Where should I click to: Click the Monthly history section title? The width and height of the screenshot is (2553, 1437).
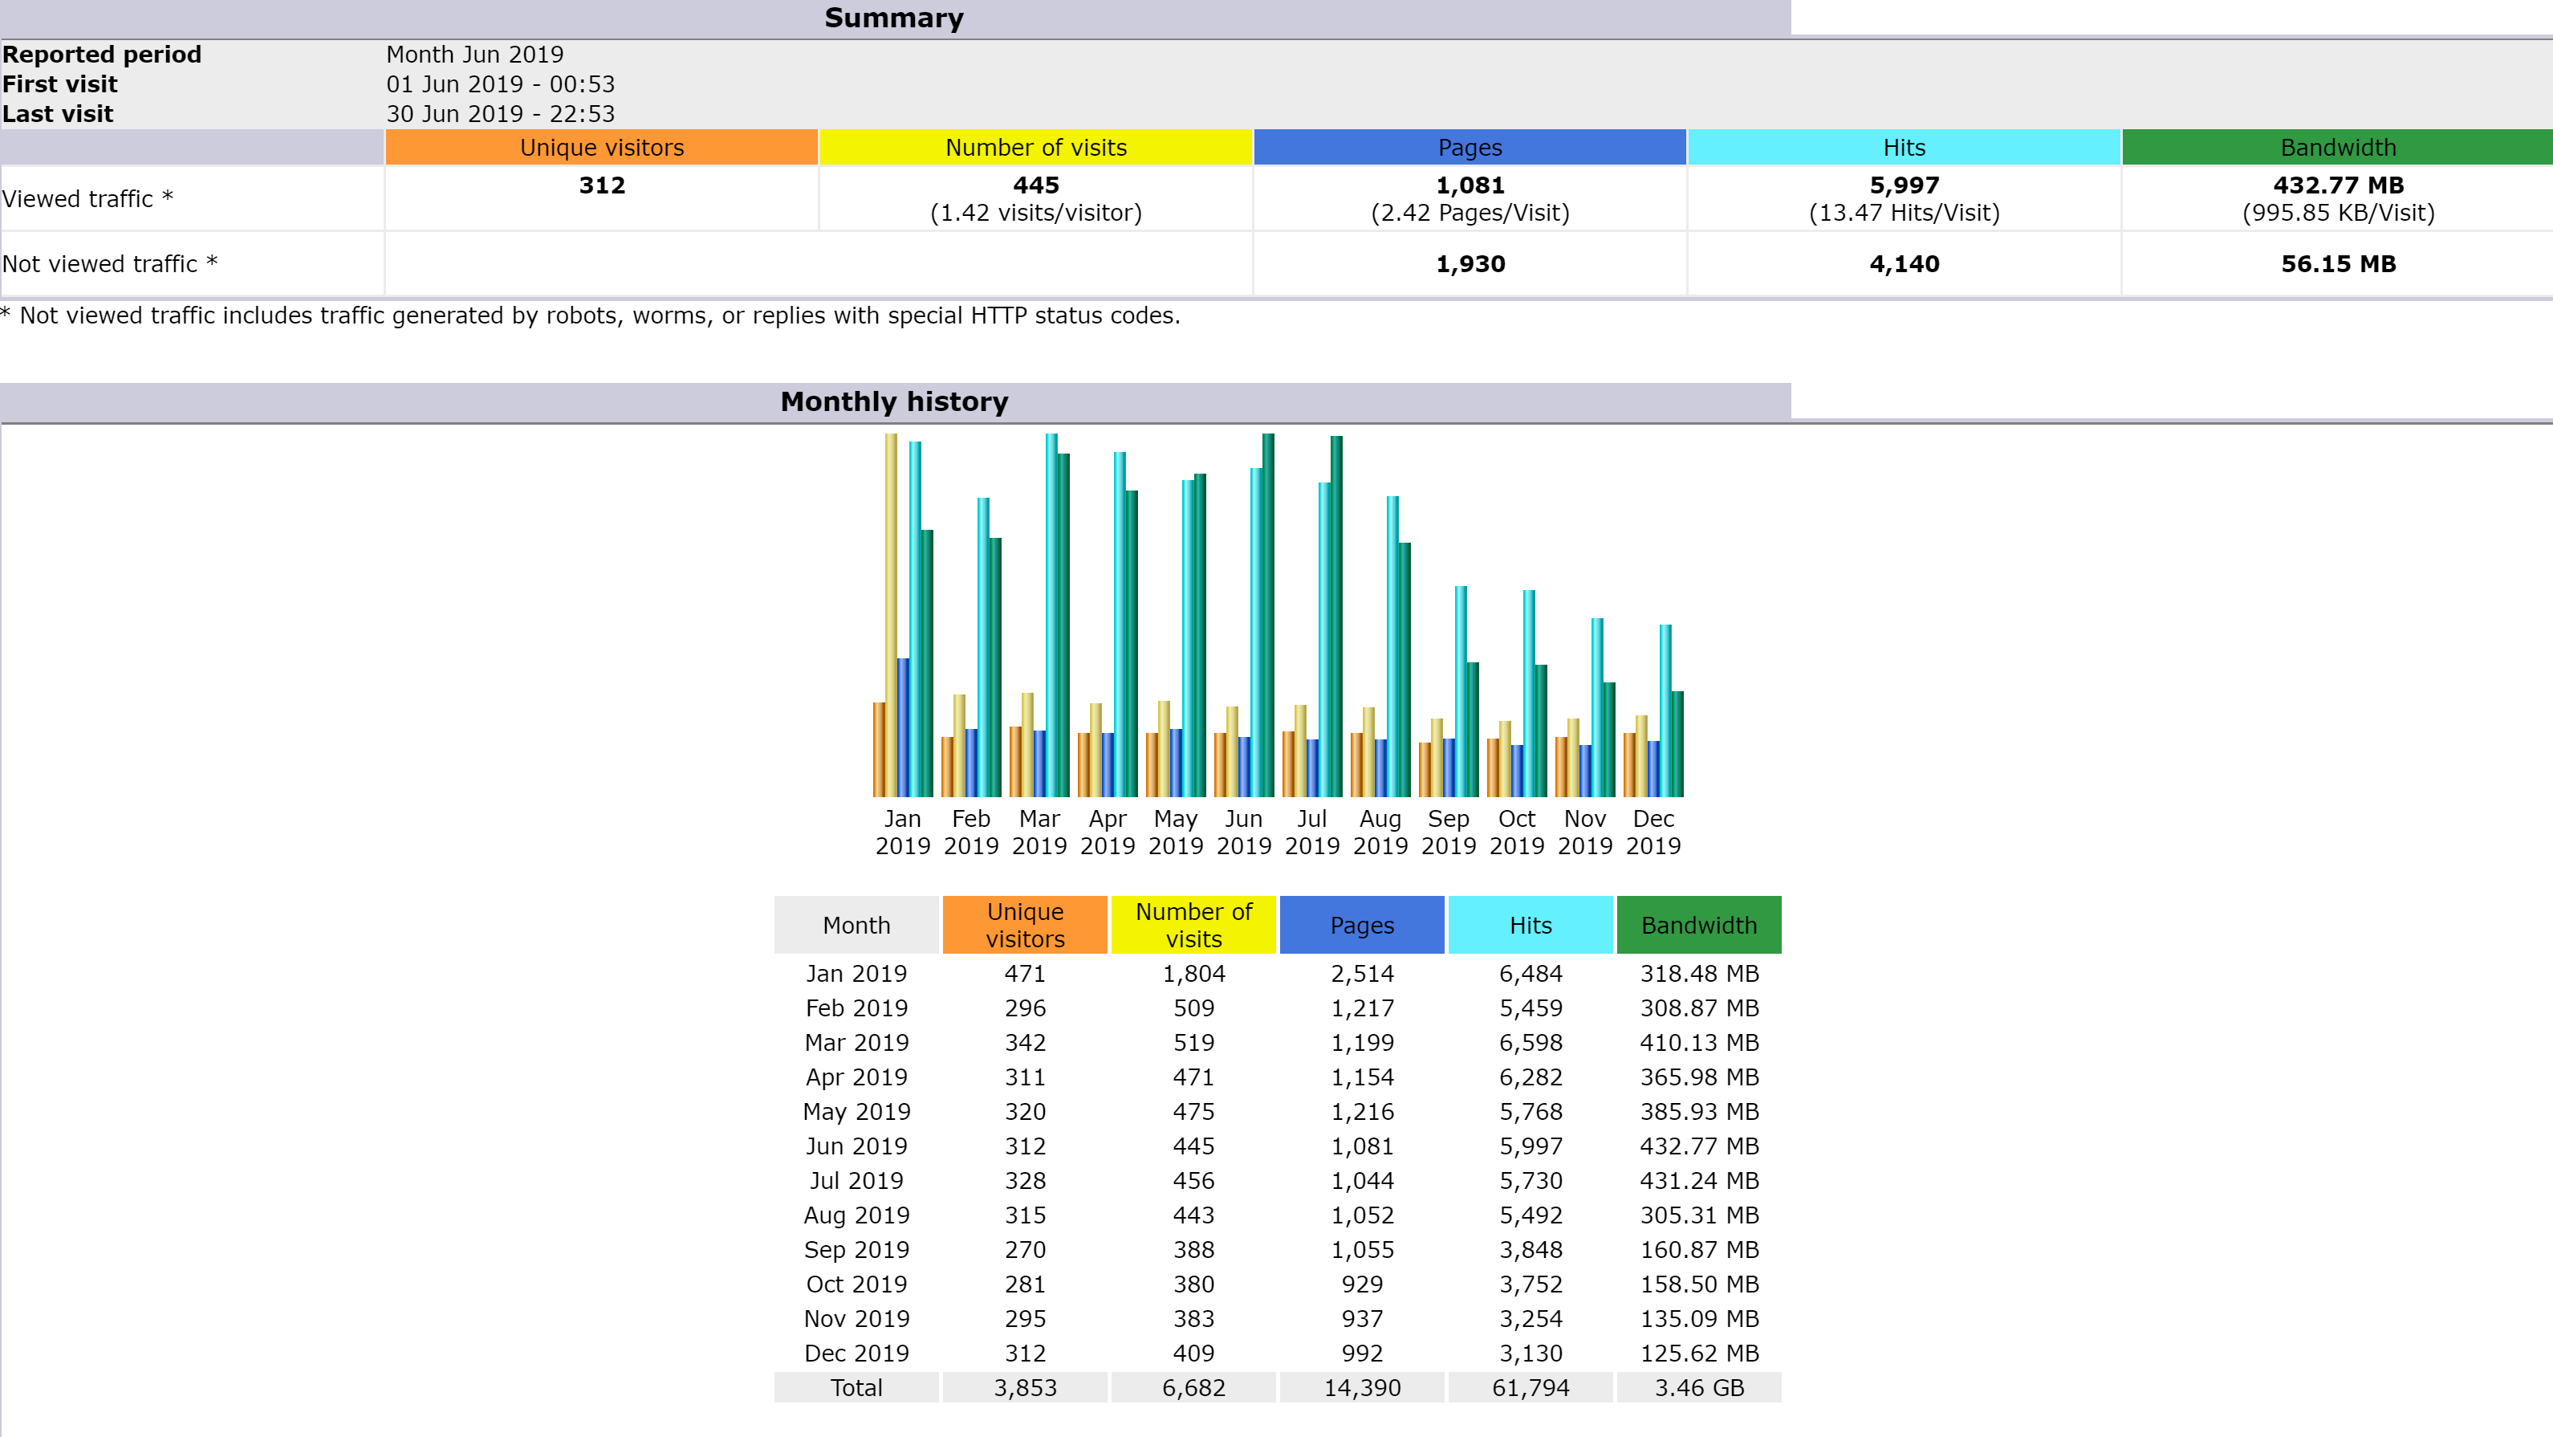894,401
